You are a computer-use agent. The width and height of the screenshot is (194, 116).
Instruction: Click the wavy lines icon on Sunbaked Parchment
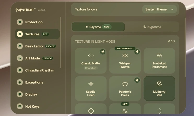point(159,56)
